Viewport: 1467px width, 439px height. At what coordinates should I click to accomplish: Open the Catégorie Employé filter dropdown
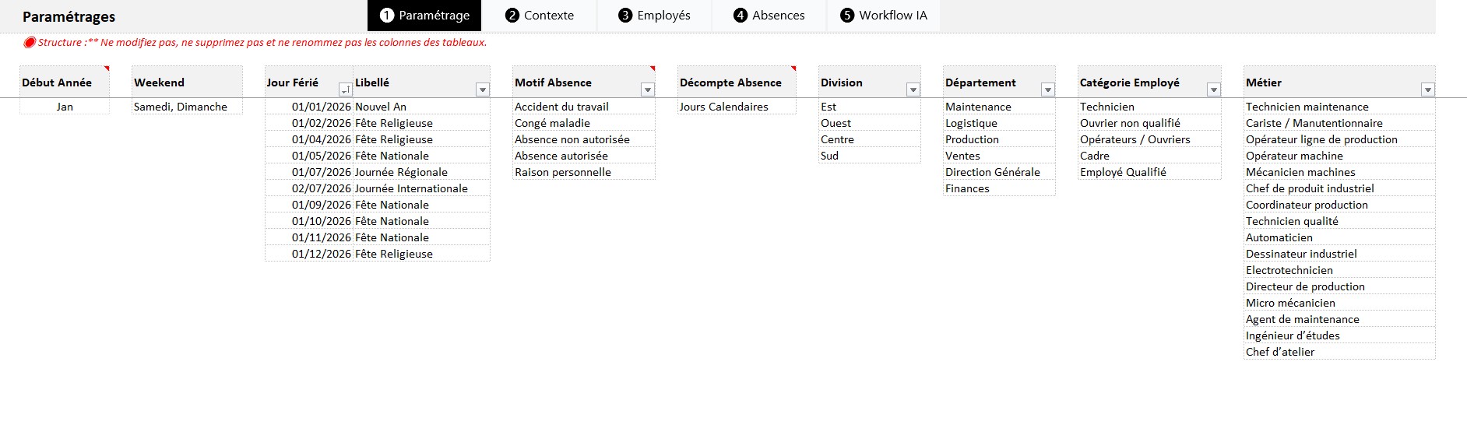tap(1214, 90)
